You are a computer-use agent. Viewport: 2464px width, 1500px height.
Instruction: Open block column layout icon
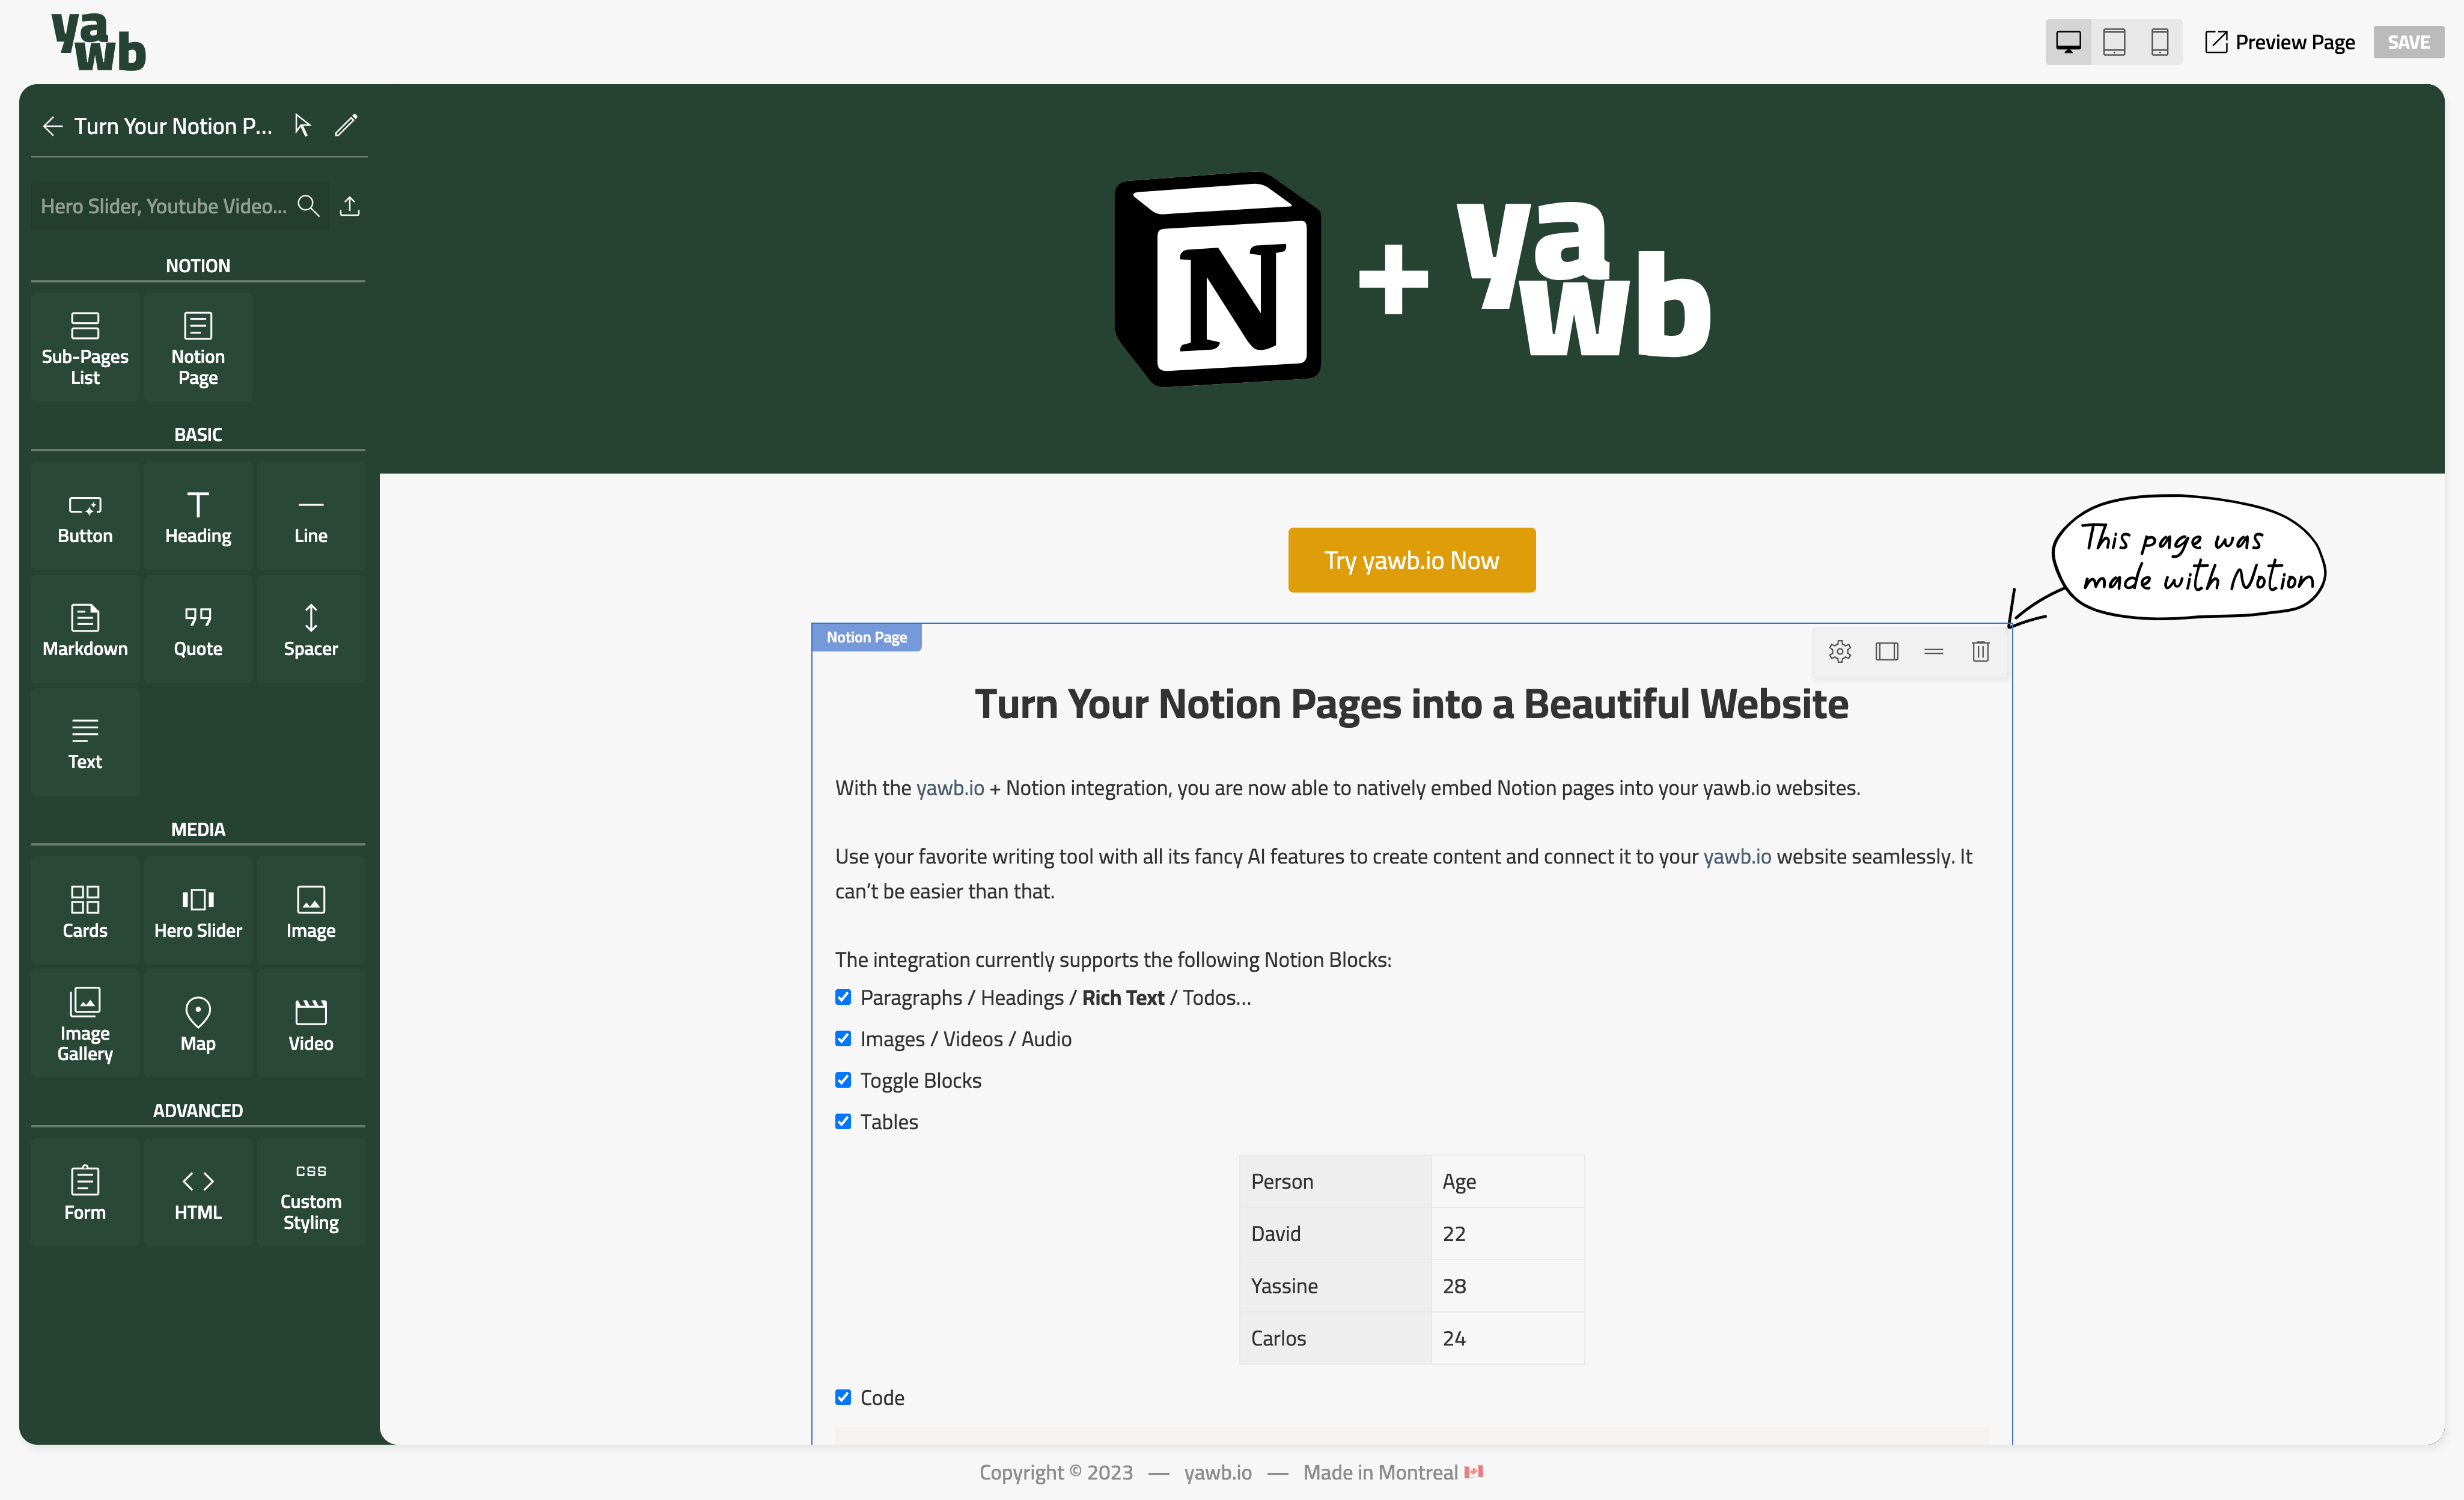[x=1886, y=652]
